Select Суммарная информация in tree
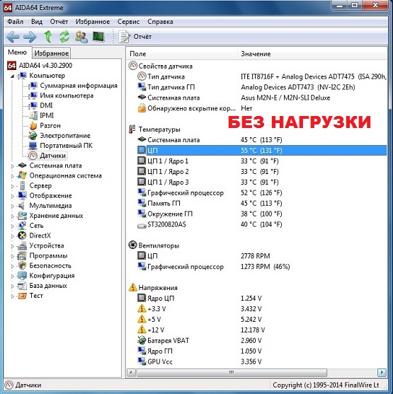The height and width of the screenshot is (394, 393). (79, 86)
